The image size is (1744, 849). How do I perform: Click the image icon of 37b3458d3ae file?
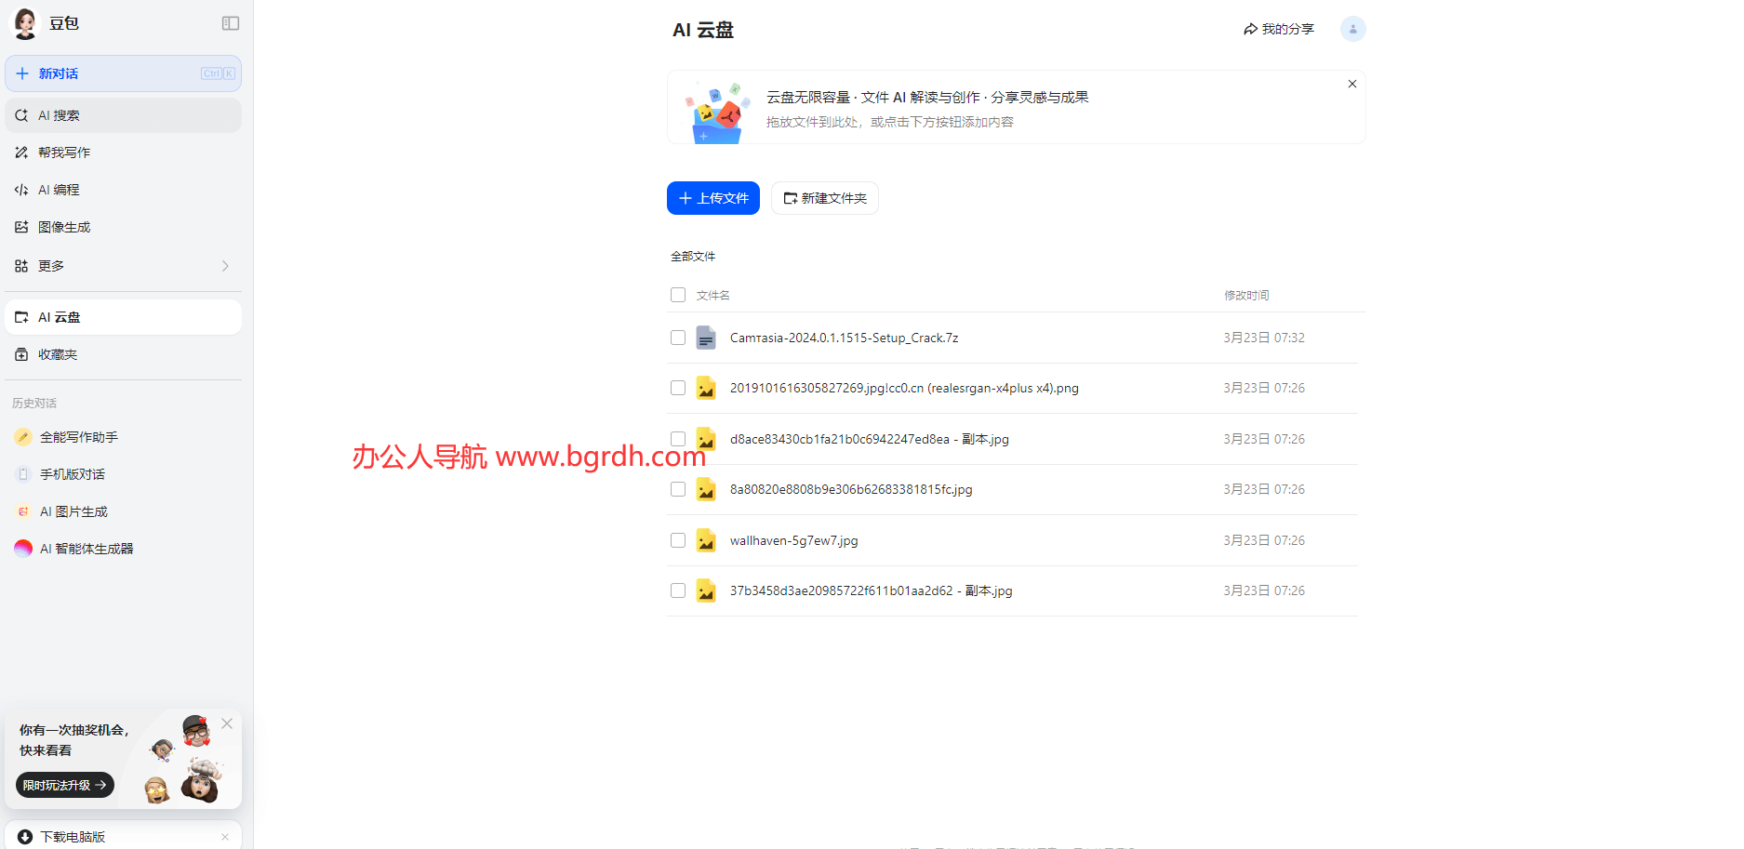706,590
